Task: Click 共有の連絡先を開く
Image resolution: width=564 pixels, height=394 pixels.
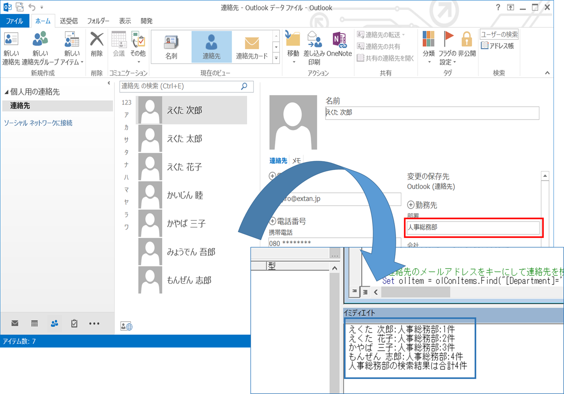Action: click(x=385, y=58)
